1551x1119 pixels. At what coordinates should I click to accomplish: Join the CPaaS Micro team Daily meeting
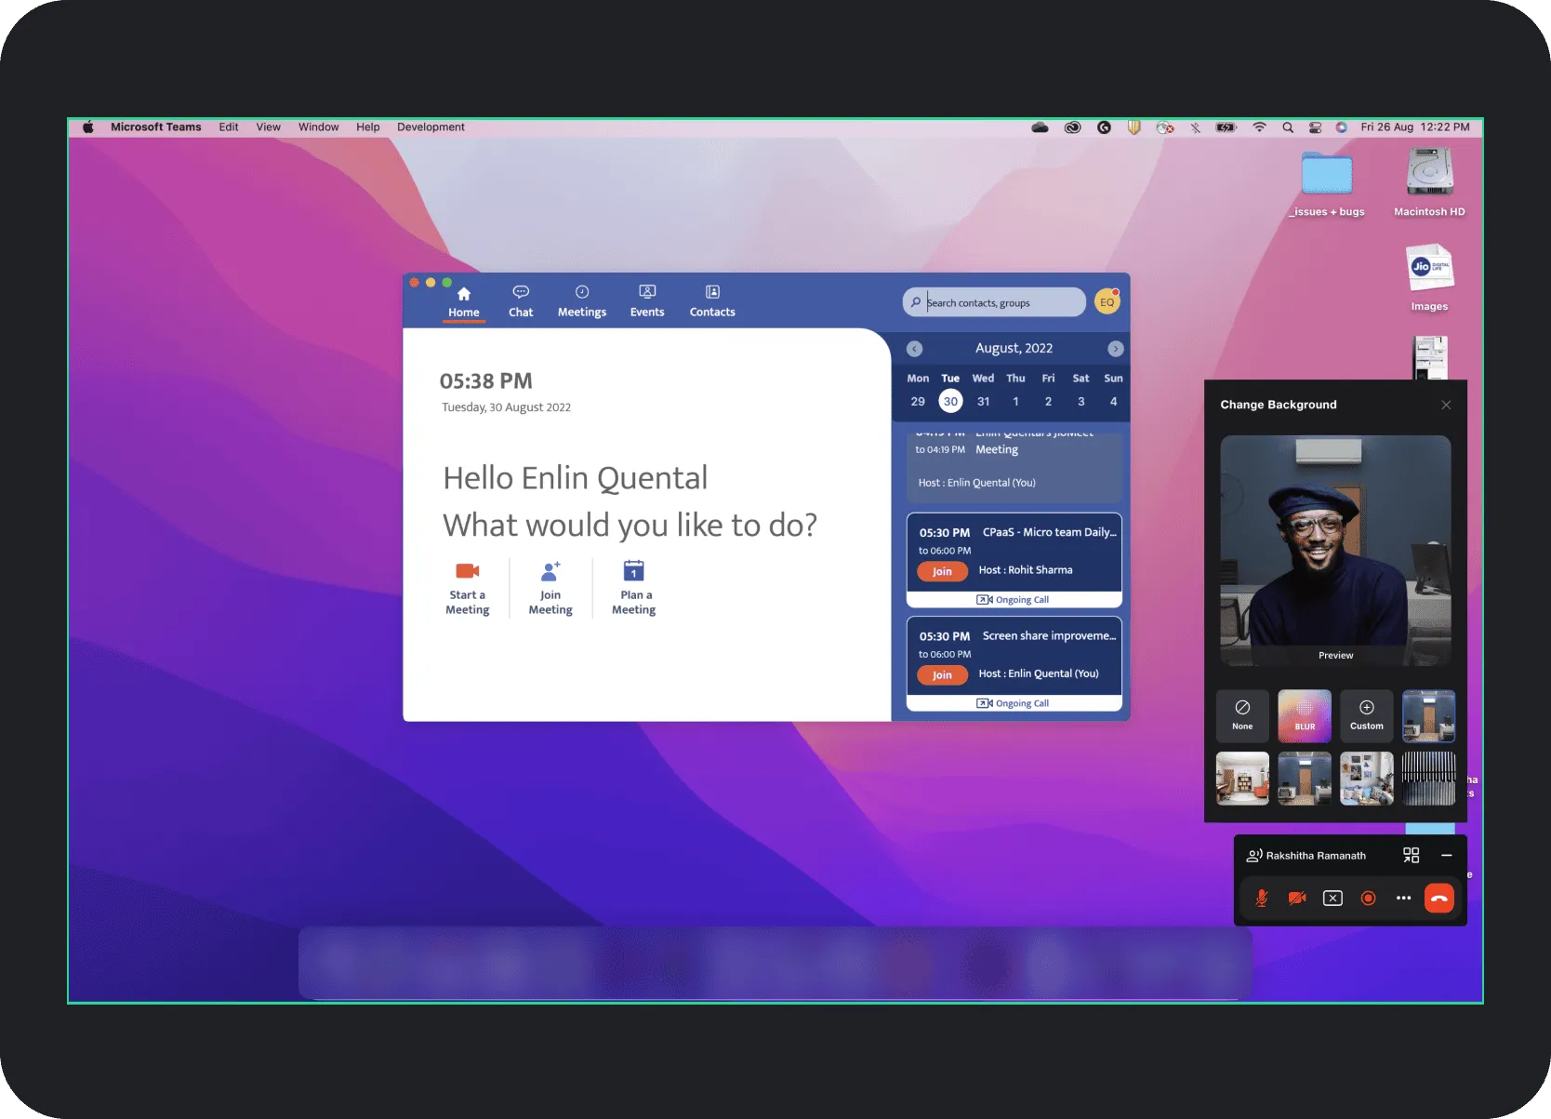(x=942, y=572)
